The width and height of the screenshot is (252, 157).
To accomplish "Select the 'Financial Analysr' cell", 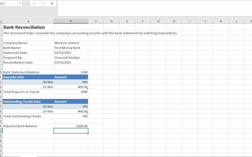I will coord(71,58).
